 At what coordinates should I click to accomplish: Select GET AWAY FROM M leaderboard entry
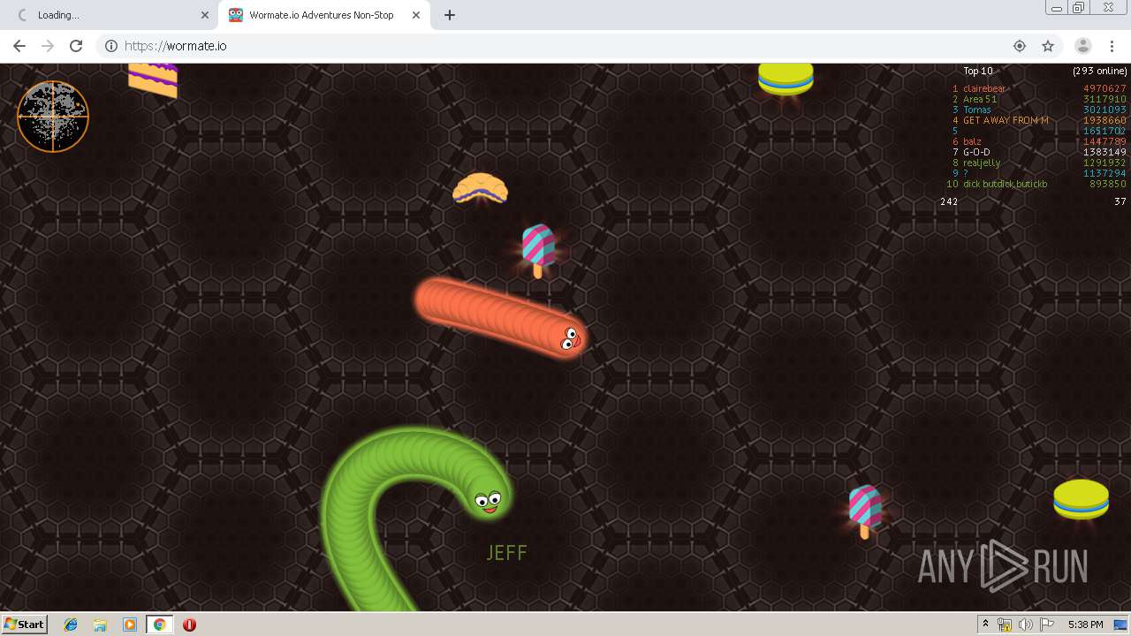pos(1006,120)
